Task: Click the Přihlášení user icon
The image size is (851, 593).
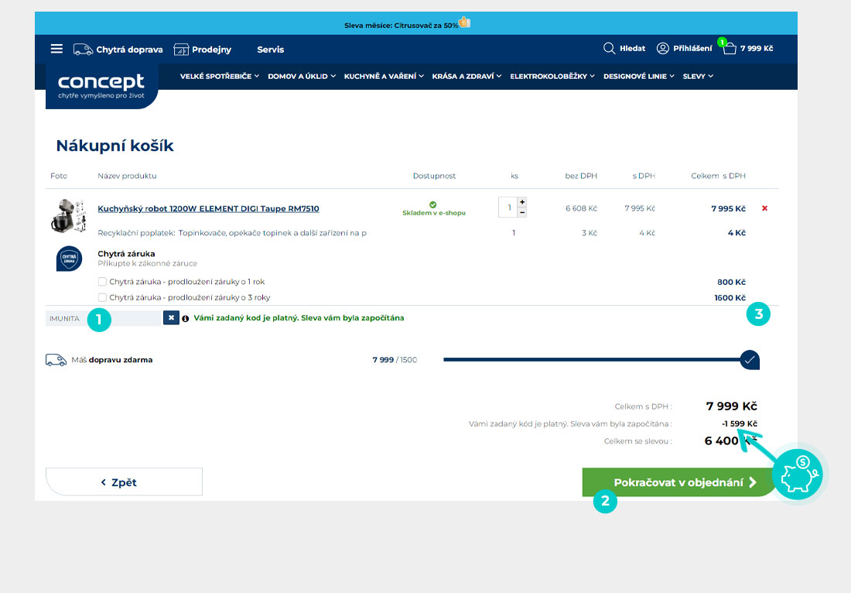Action: [662, 48]
